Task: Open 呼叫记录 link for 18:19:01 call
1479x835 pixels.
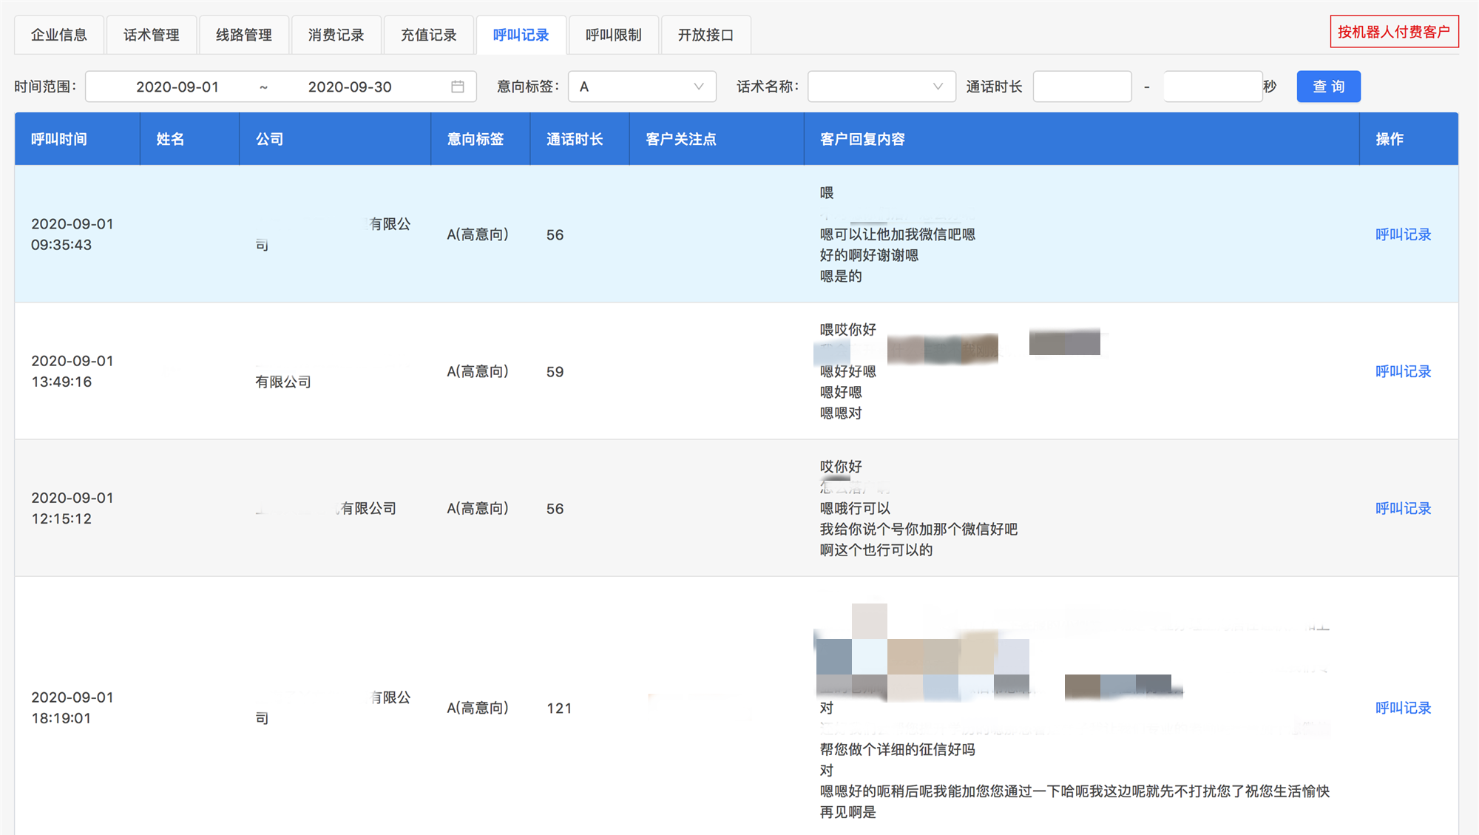Action: [x=1403, y=708]
